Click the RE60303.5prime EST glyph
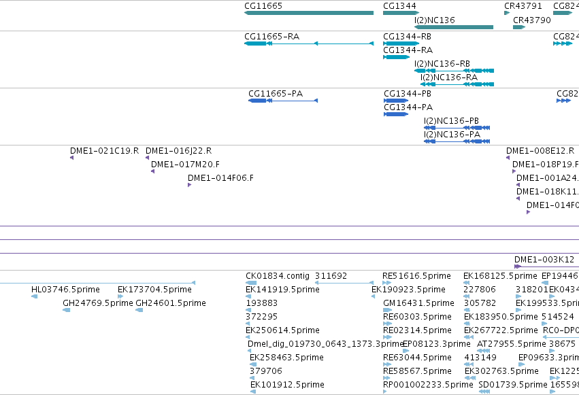Viewport: 579px width, 395px height. pyautogui.click(x=387, y=324)
